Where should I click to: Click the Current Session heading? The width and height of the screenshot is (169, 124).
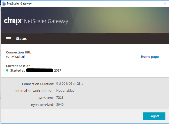[18, 66]
